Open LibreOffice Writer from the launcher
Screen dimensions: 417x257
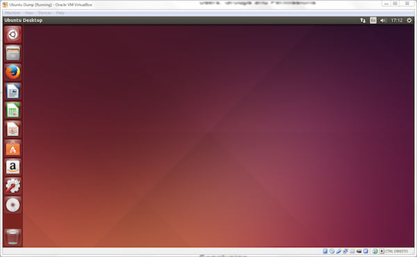click(13, 91)
